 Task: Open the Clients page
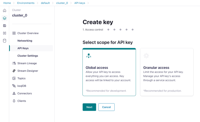tap(22, 101)
